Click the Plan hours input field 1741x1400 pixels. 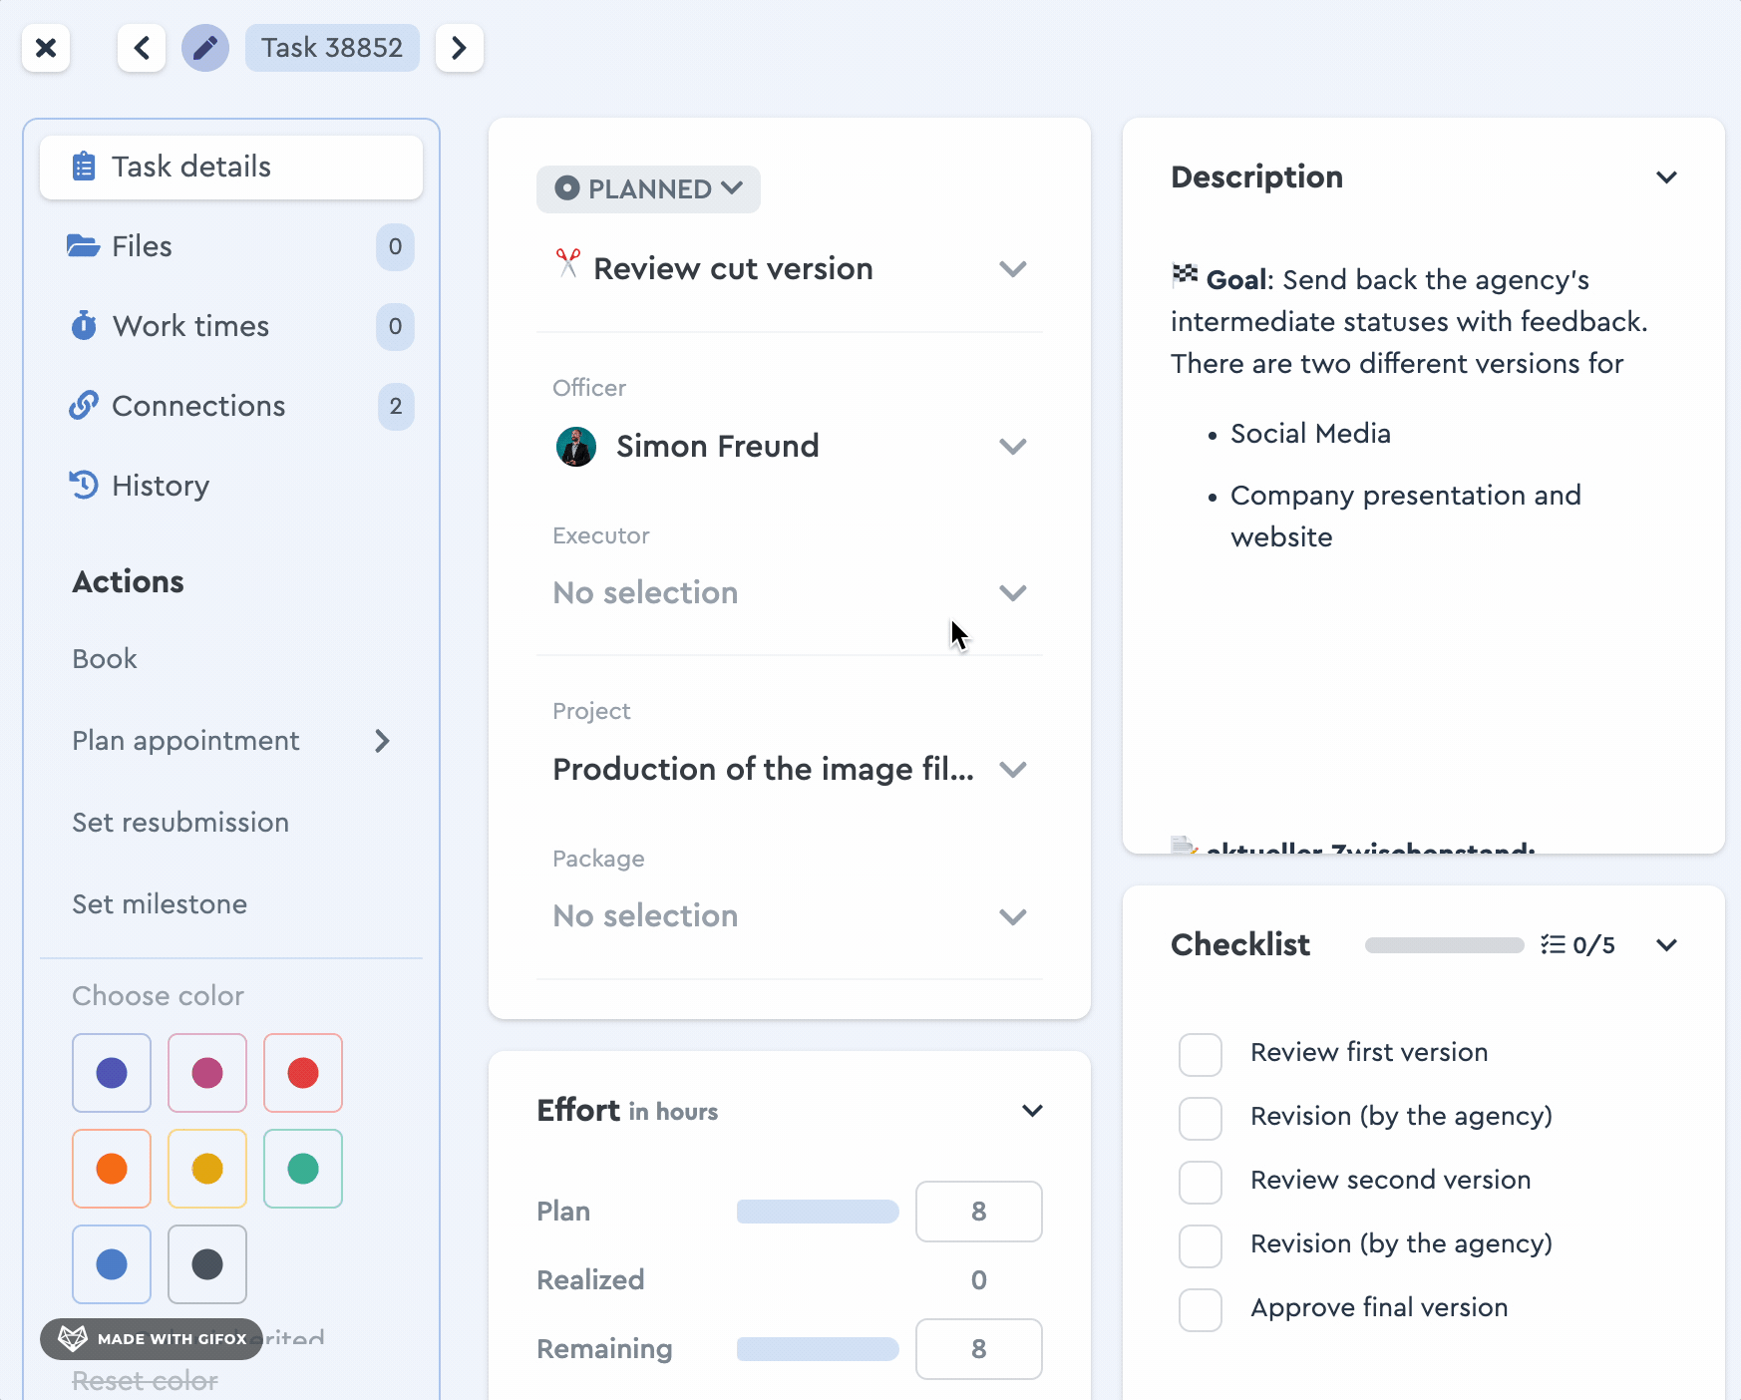[978, 1212]
